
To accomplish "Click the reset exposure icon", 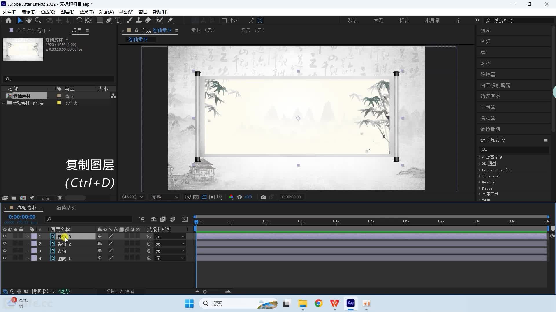I will point(239,197).
